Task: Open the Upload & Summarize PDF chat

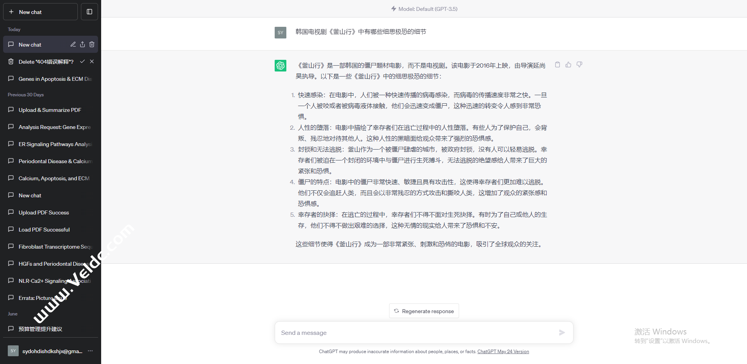Action: [x=50, y=110]
